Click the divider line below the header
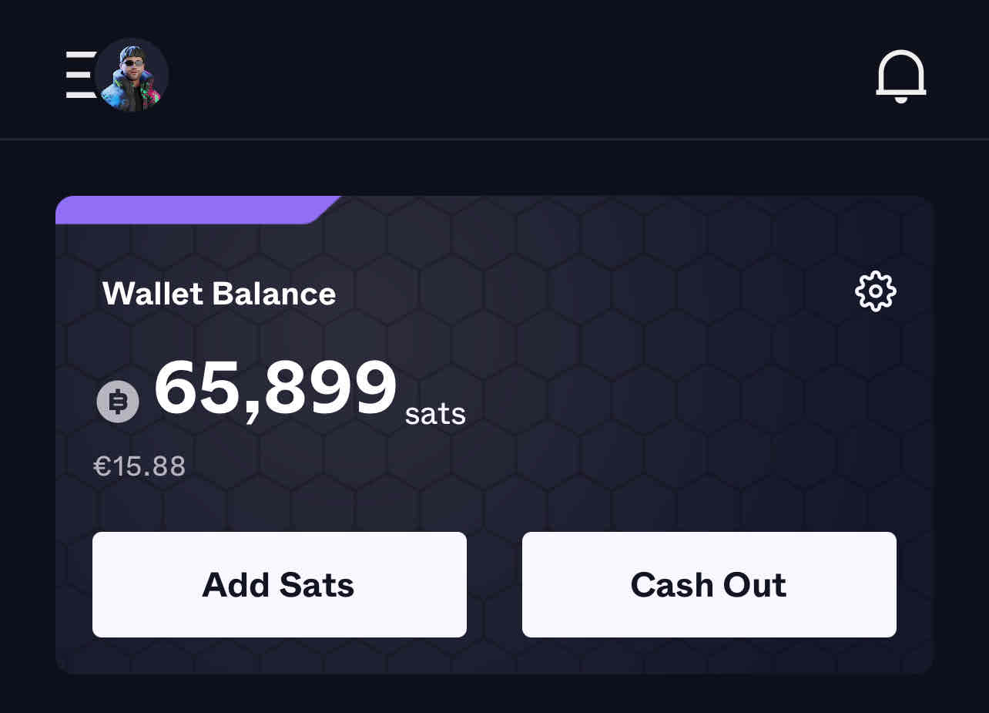 click(494, 140)
